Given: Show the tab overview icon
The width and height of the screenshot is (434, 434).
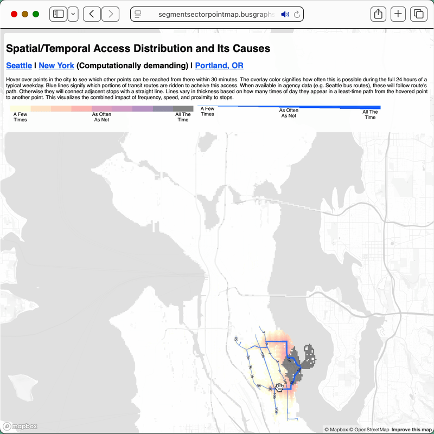Looking at the screenshot, I should (x=418, y=14).
